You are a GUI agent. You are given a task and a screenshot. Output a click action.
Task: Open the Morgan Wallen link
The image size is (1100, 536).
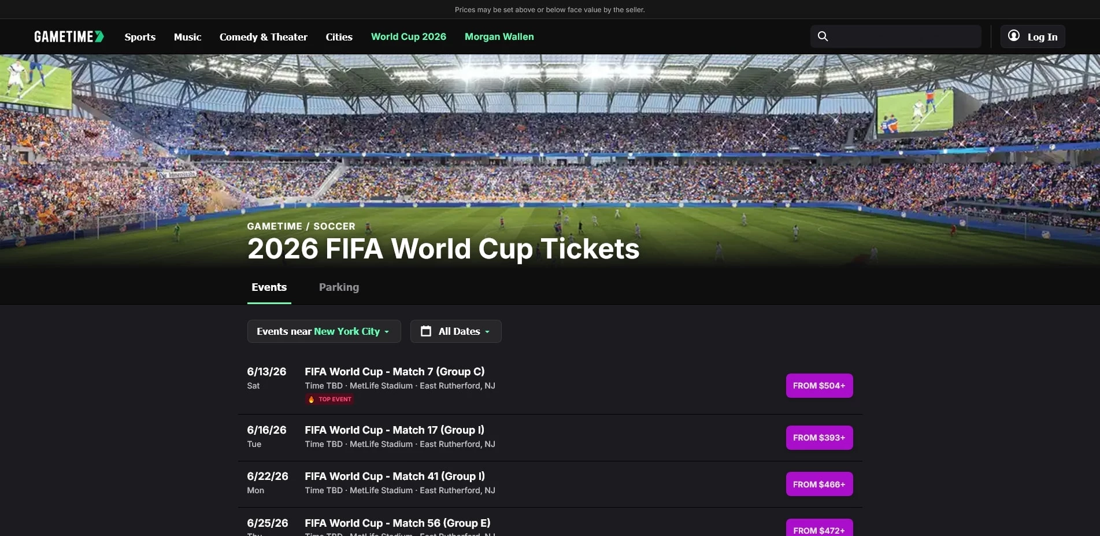click(499, 36)
